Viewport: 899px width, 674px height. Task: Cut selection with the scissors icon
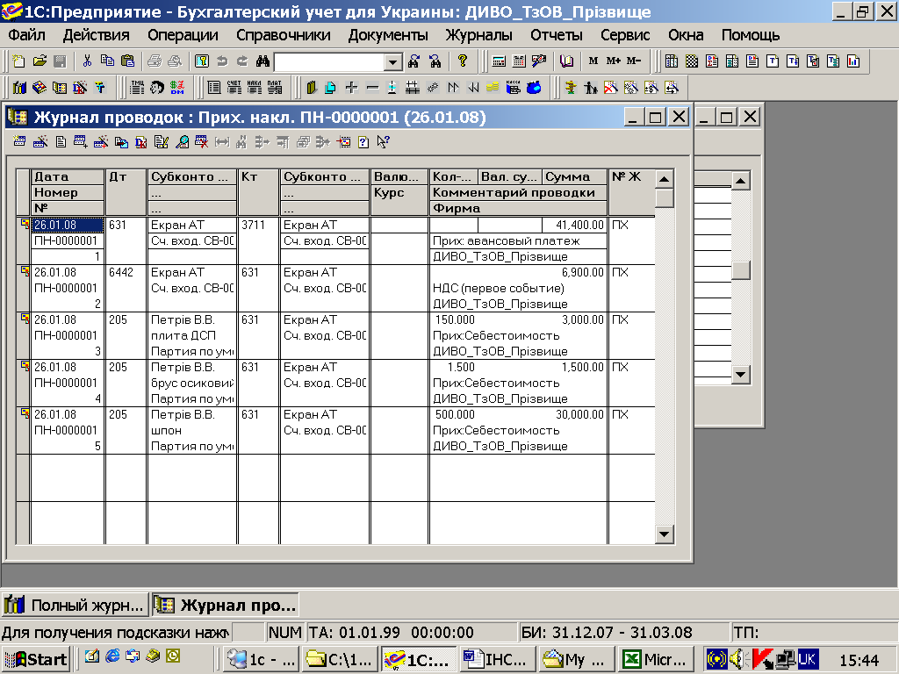point(87,61)
